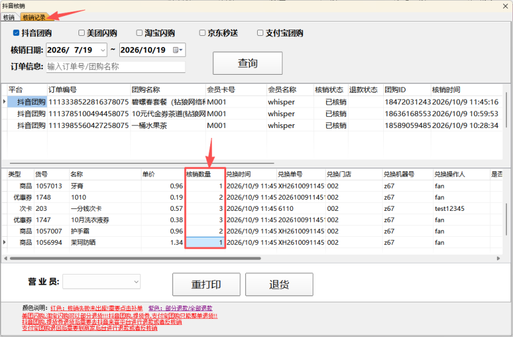513x337 pixels.
Task: Click the 核销数量 column header
Action: pos(205,174)
